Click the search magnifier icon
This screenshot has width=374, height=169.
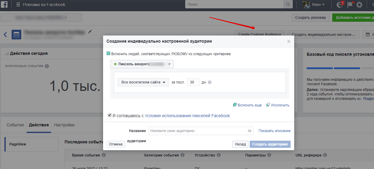click(x=288, y=4)
